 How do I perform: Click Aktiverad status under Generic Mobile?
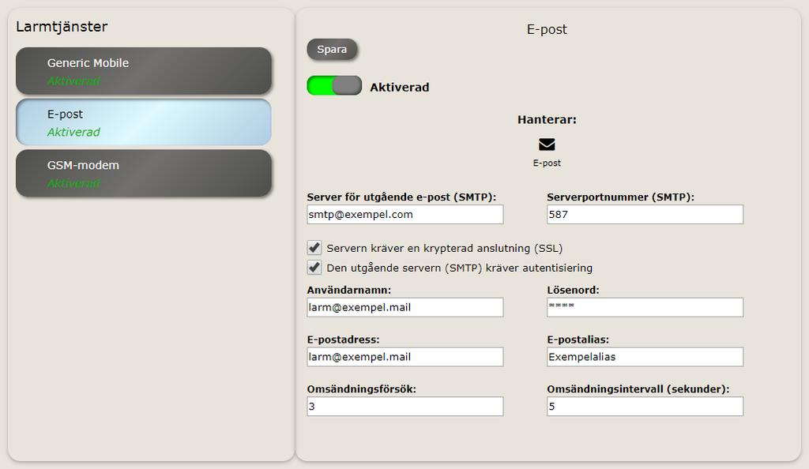[x=73, y=81]
